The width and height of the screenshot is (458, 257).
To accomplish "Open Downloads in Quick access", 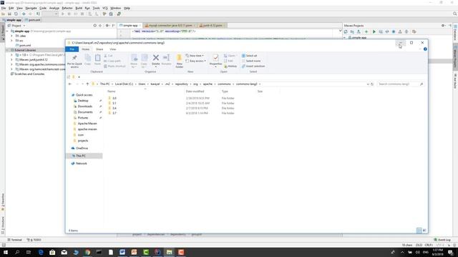I will 84,106.
